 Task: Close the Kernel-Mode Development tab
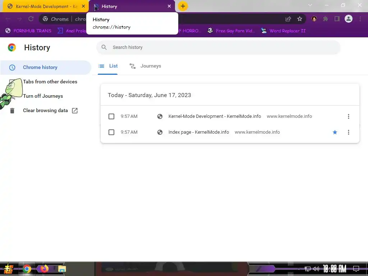point(83,6)
